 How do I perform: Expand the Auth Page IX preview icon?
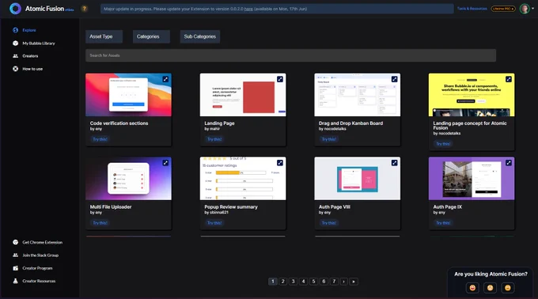509,163
